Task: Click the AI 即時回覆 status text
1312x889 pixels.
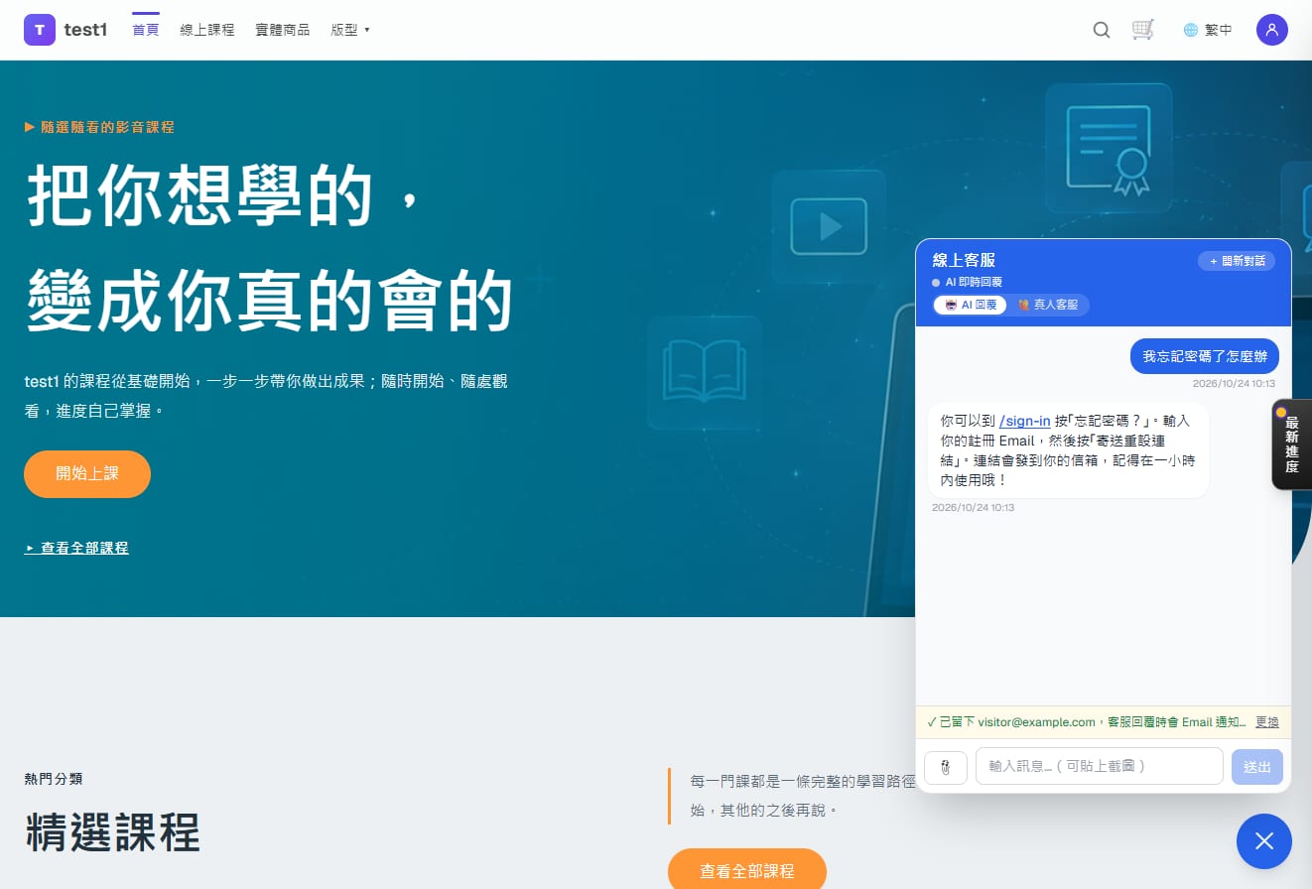Action: (974, 282)
